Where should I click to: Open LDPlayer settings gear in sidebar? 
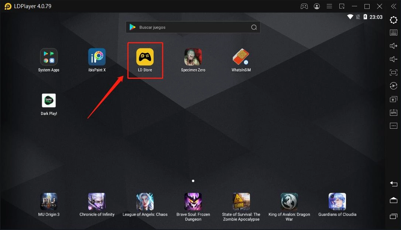click(x=394, y=20)
